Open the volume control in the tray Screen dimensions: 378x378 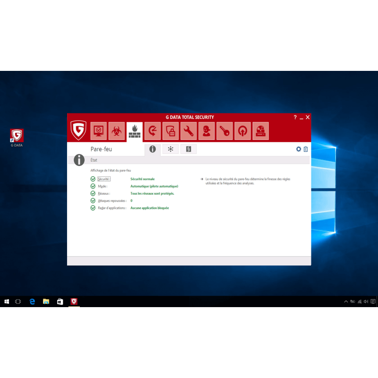point(366,301)
